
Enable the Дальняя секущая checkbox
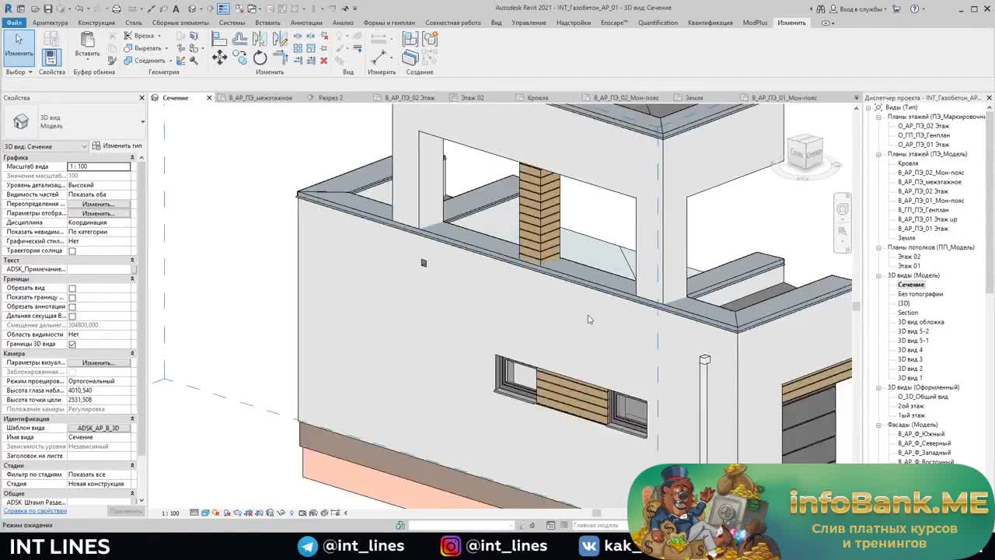72,317
